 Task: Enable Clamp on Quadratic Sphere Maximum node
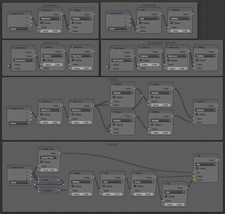(x=169, y=60)
